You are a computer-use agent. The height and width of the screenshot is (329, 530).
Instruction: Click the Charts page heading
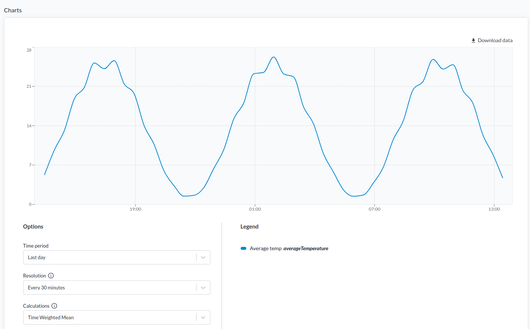coord(13,10)
